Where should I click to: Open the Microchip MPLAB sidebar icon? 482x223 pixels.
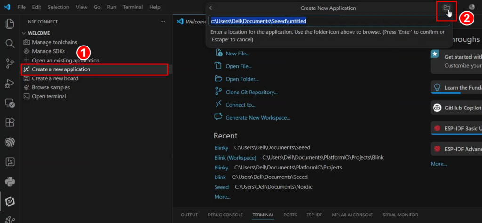point(10,162)
